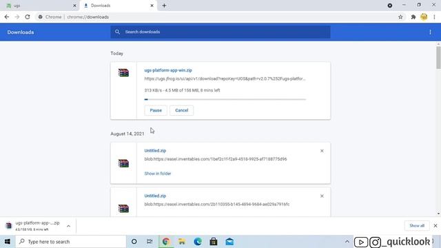Bookmark this page with the star icon

click(400, 17)
